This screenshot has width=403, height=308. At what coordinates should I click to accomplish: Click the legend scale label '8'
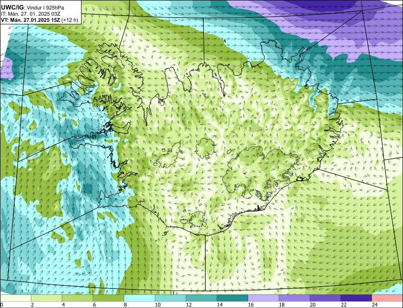(125, 305)
